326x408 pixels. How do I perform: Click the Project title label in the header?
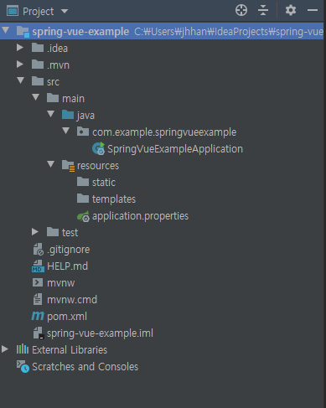[39, 12]
